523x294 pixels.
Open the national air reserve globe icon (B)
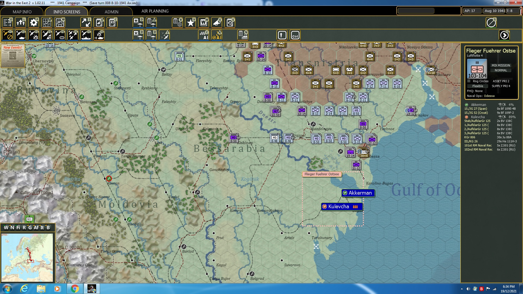pyautogui.click(x=177, y=23)
